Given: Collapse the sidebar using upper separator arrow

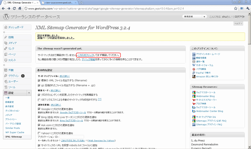Looking at the screenshot, I should [x=4, y=32].
